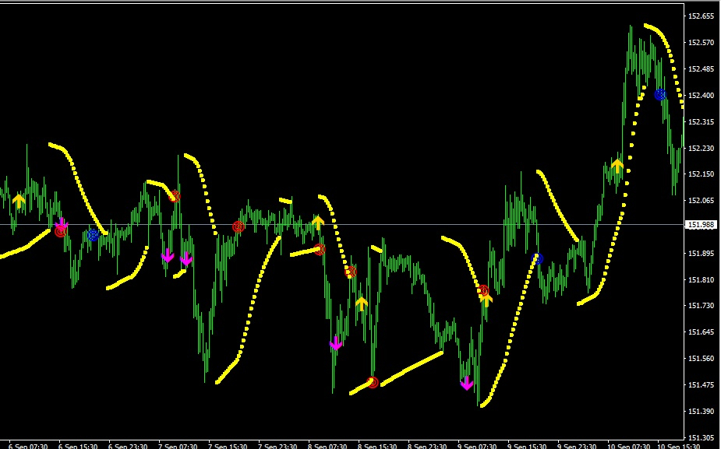Select the yellow dotted indicator line at chart top
The image size is (721, 449).
(664, 65)
